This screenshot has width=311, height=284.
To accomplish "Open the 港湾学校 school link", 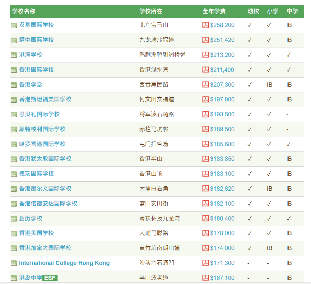I will 30,55.
